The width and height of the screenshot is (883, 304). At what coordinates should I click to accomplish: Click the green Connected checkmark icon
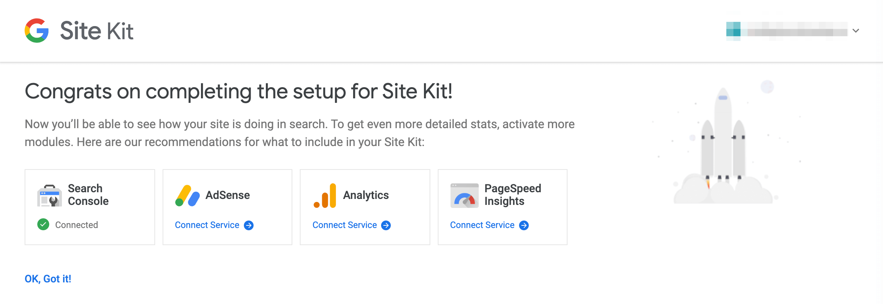(x=43, y=225)
